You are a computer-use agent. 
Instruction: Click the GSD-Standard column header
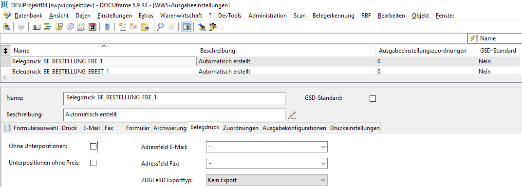[498, 51]
